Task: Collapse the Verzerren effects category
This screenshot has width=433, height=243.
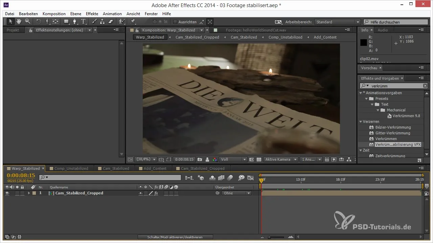Action: 361,122
